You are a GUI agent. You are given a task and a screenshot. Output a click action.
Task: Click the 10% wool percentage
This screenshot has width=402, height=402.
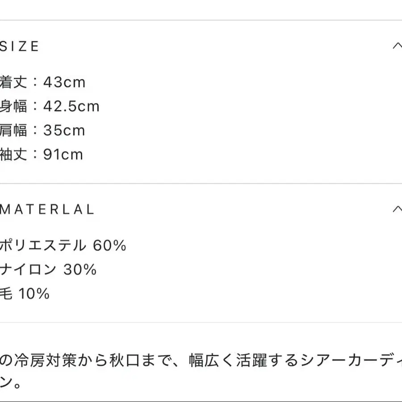click(x=34, y=293)
